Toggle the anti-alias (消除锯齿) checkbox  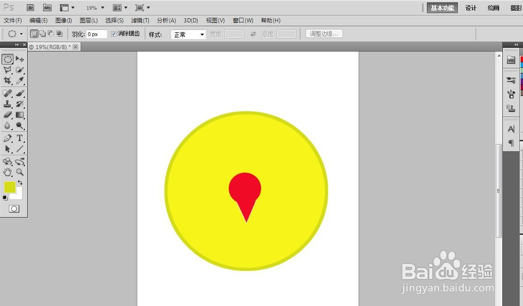(x=113, y=34)
